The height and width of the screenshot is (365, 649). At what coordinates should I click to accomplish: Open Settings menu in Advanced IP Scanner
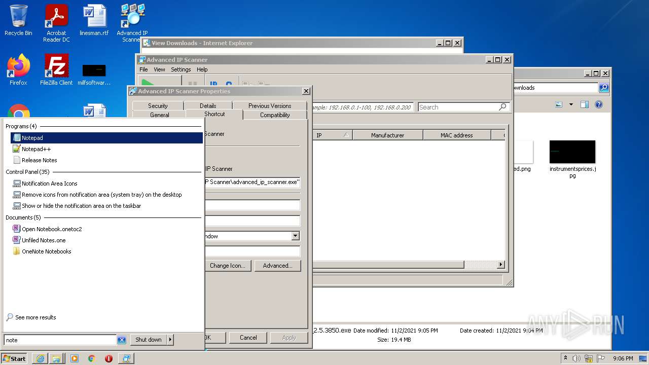181,69
